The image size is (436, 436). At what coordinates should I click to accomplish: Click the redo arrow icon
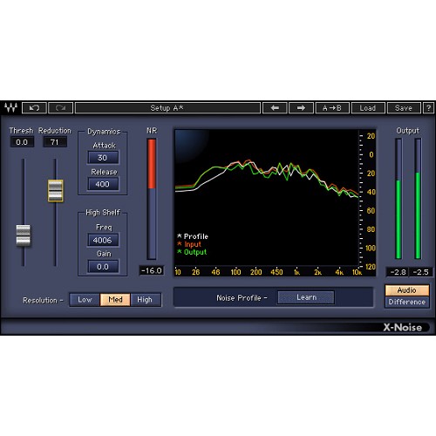tap(60, 108)
